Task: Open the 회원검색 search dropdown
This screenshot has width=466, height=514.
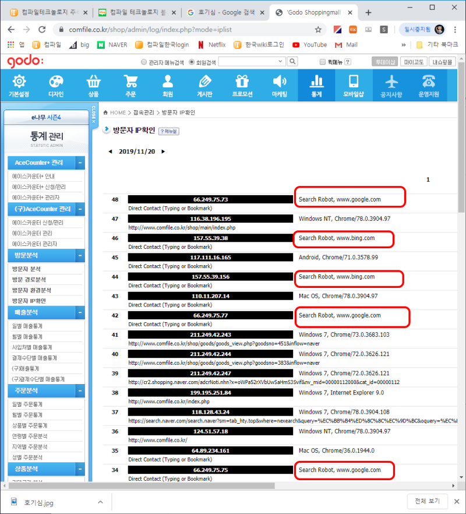Action: pyautogui.click(x=281, y=62)
